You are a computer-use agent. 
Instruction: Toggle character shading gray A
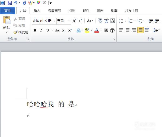point(106,30)
